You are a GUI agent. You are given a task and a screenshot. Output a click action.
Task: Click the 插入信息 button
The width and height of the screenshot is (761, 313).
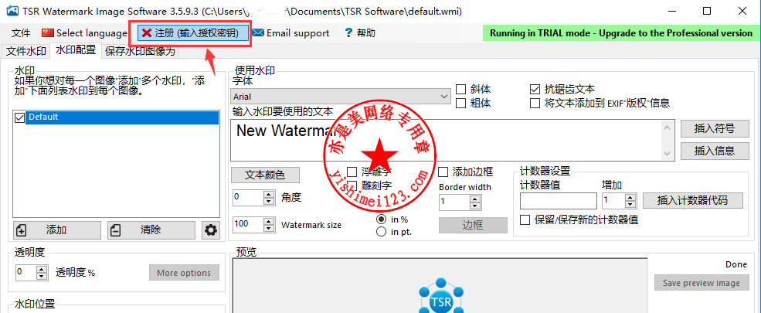pos(715,151)
